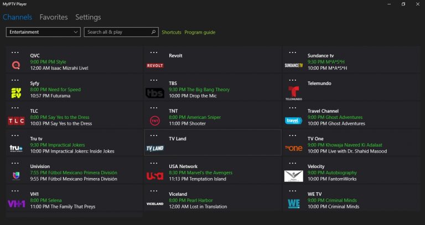This screenshot has height=225, width=425.
Task: Click the QVC channel logo icon
Action: click(x=15, y=65)
